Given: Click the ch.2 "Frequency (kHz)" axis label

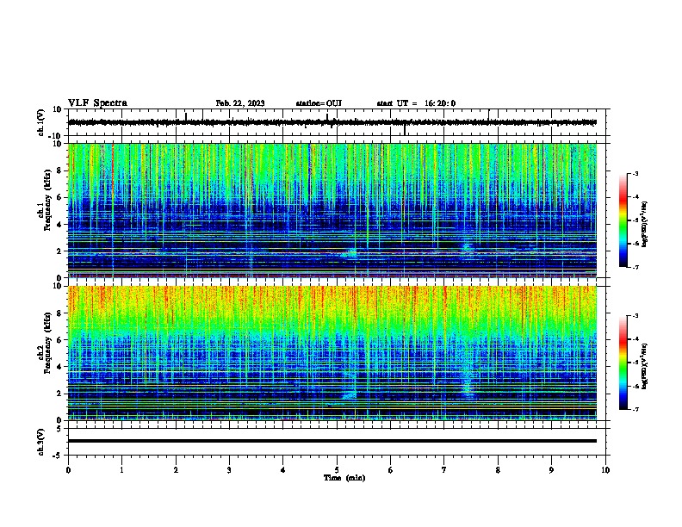Looking at the screenshot, I should [x=47, y=343].
